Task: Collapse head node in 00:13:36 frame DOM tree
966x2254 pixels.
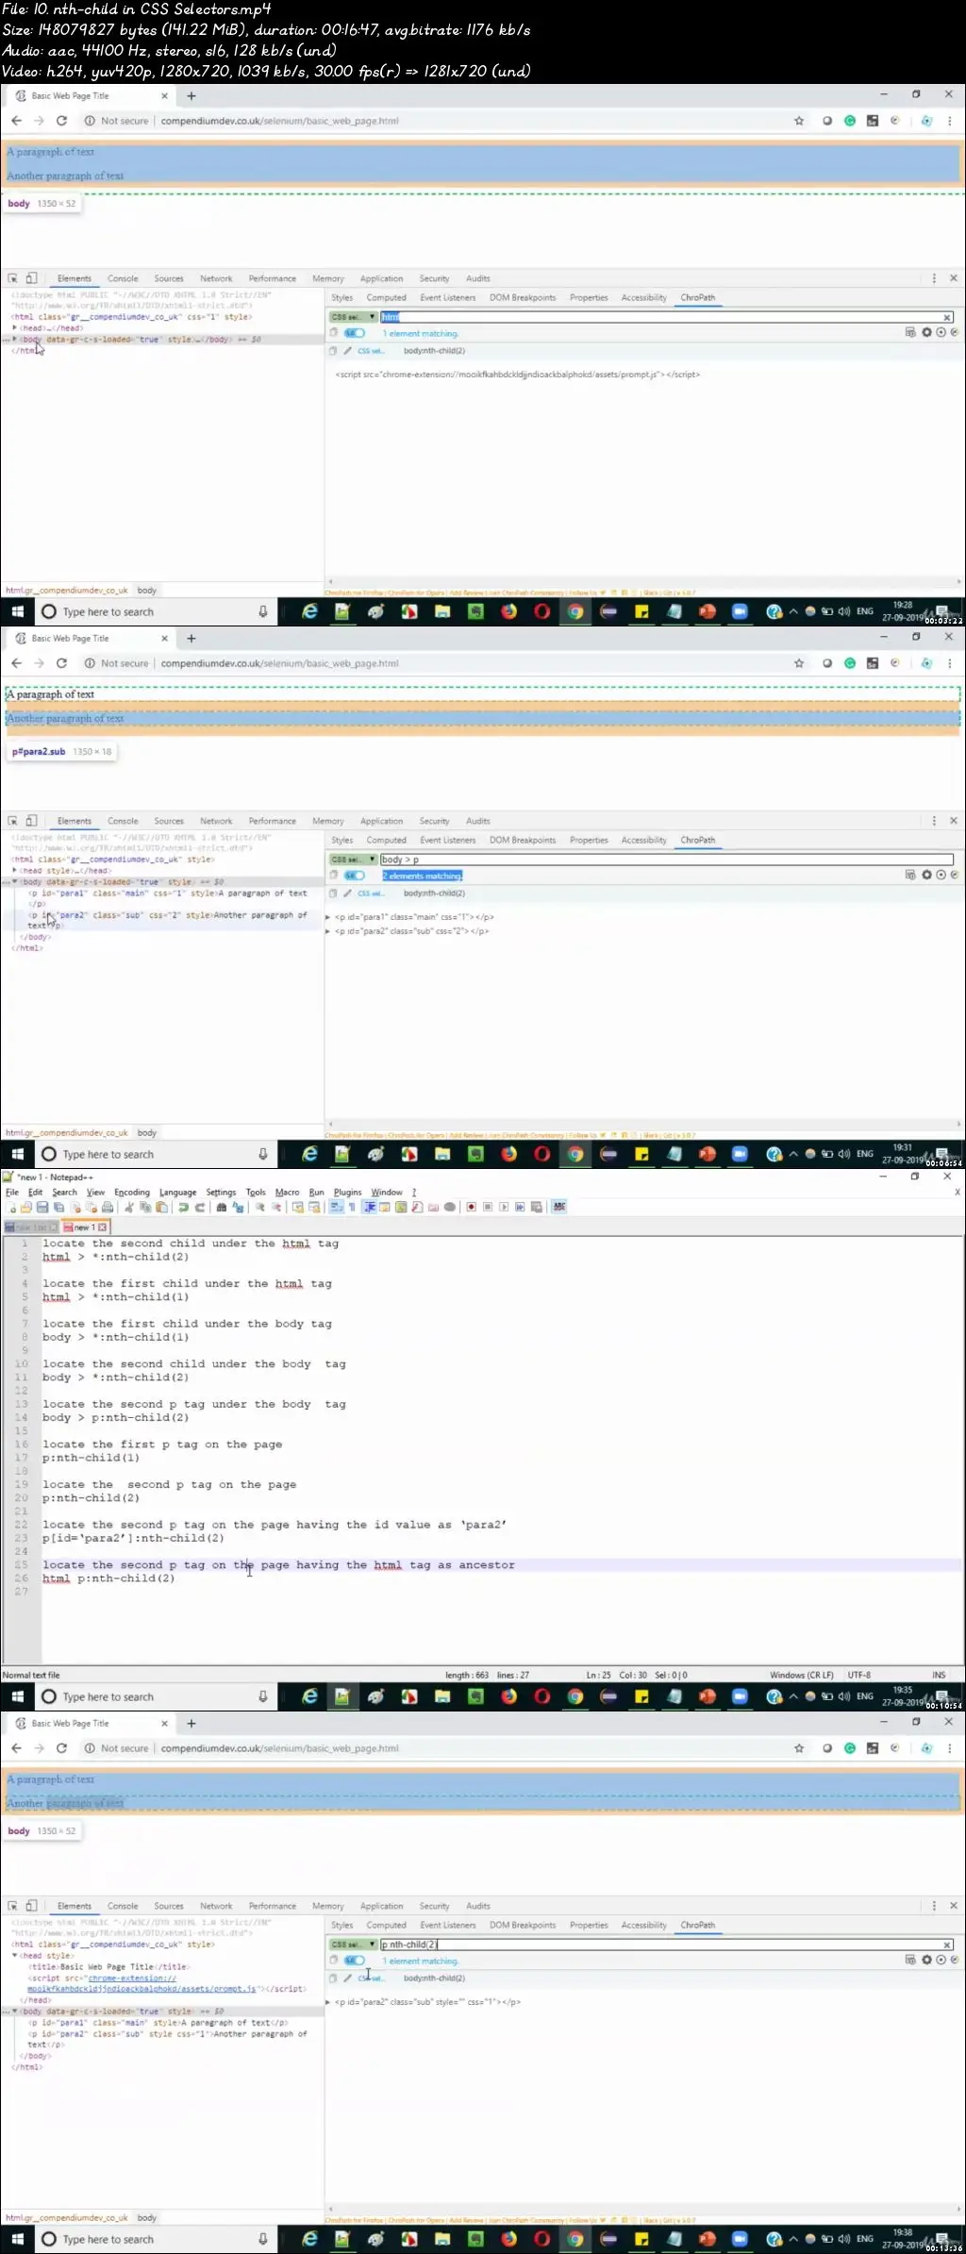Action: tap(14, 1955)
